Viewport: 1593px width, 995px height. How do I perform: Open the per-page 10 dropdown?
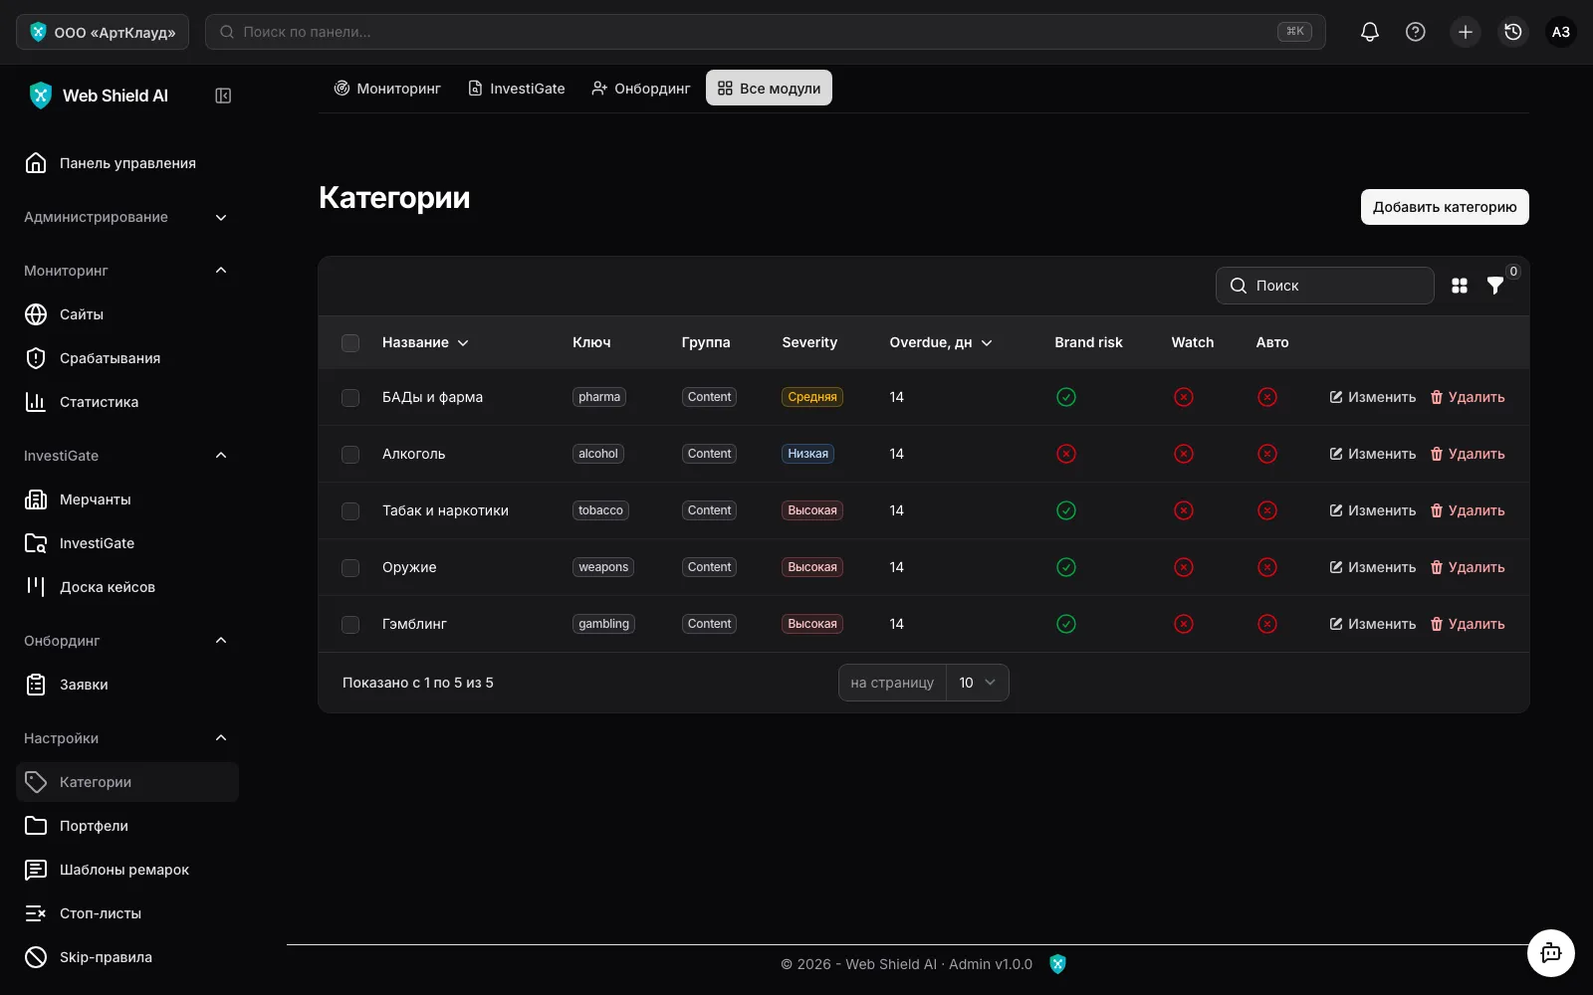coord(977,683)
